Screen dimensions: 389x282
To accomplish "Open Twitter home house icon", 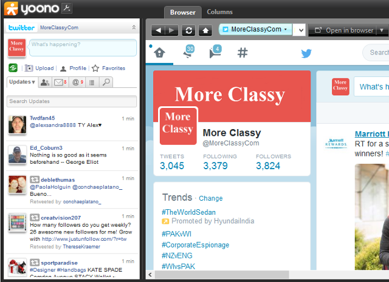I will 159,53.
